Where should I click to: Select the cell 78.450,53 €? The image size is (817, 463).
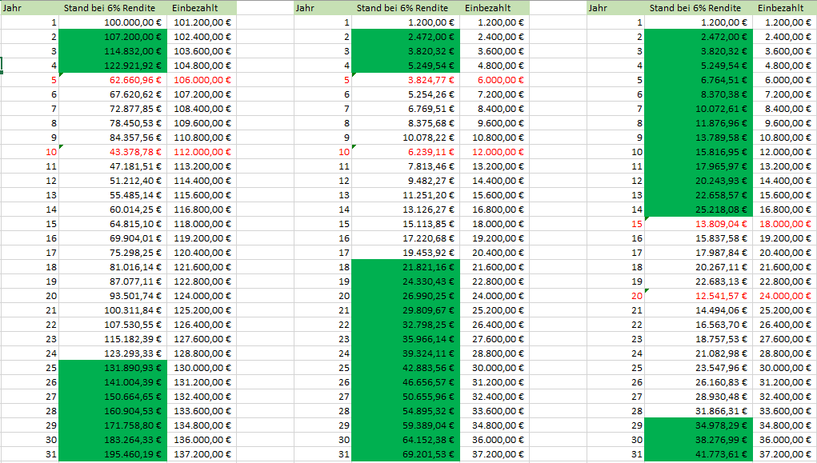tap(113, 123)
